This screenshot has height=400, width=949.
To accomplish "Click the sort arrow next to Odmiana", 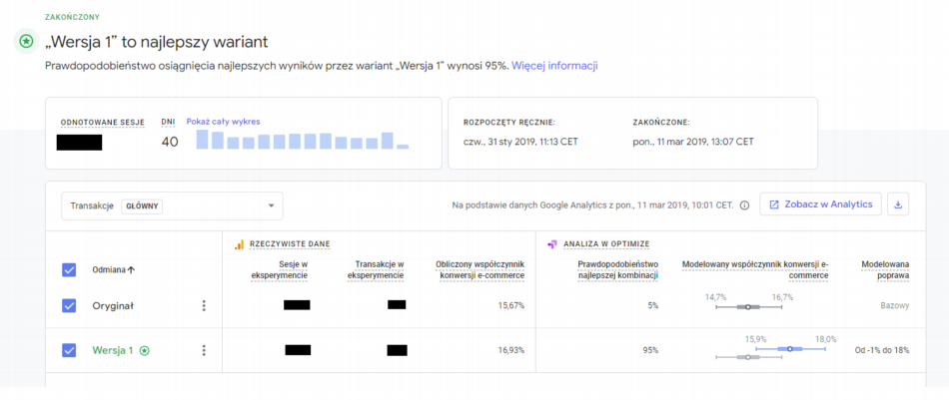I will (x=133, y=269).
